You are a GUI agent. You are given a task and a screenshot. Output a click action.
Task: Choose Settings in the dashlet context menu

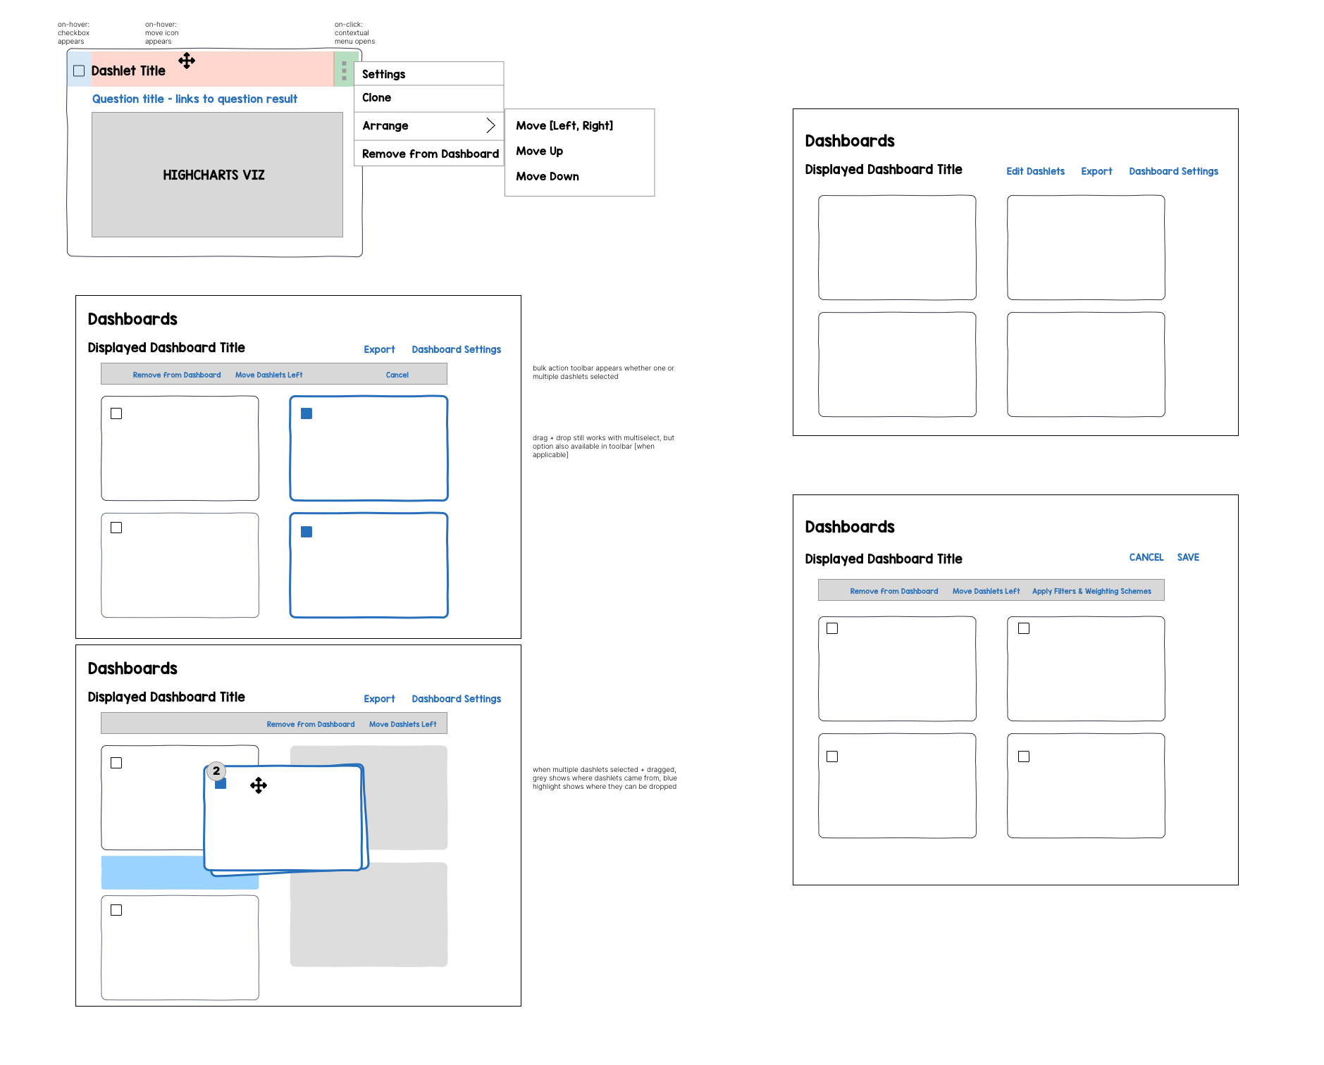[x=384, y=75]
